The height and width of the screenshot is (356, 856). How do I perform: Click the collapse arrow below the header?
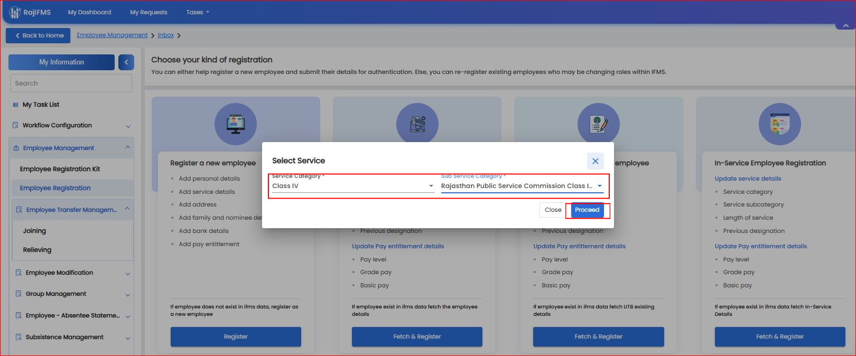pos(845,25)
